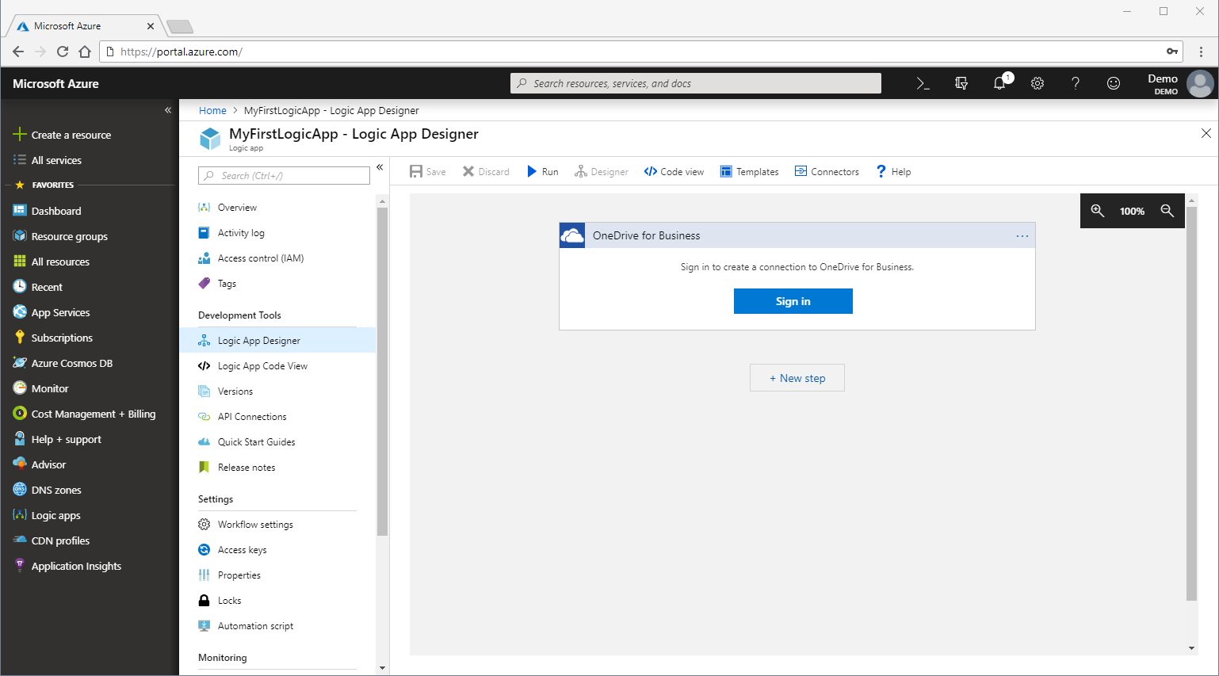This screenshot has width=1219, height=676.
Task: Open the OneDrive for Business ellipsis menu
Action: [1022, 236]
